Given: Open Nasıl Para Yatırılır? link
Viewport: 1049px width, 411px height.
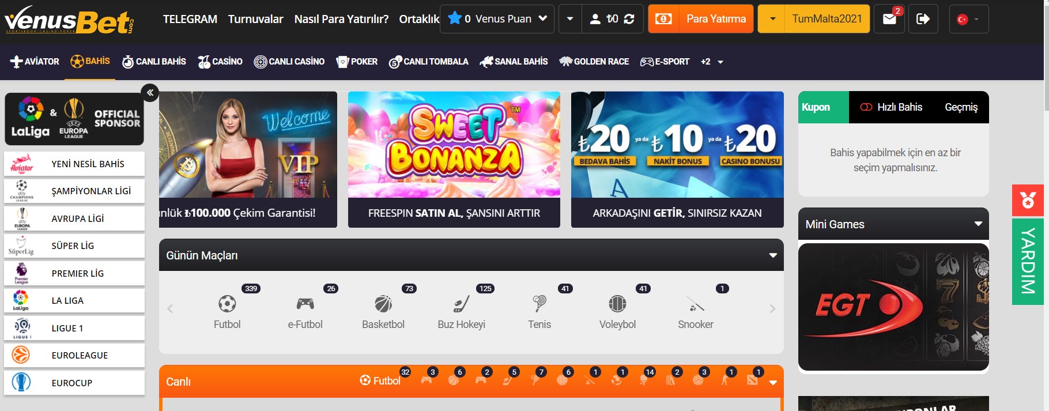Looking at the screenshot, I should pos(341,19).
